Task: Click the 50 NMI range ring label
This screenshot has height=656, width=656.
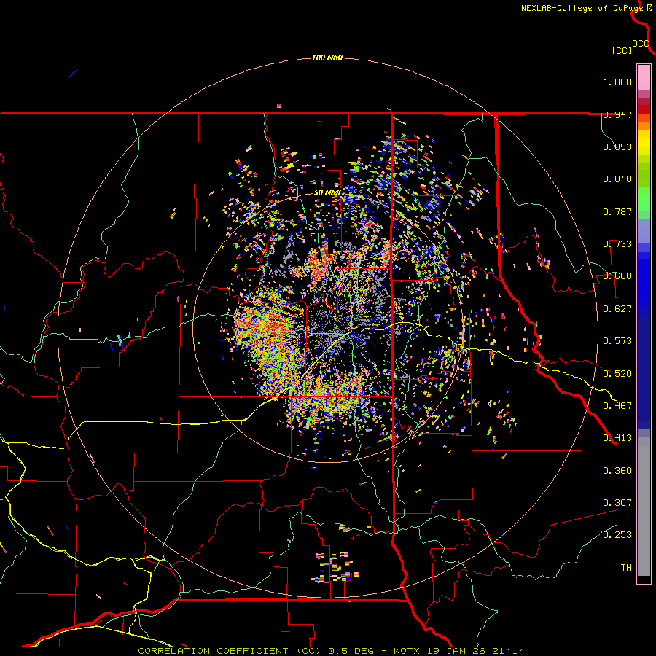Action: pyautogui.click(x=327, y=192)
